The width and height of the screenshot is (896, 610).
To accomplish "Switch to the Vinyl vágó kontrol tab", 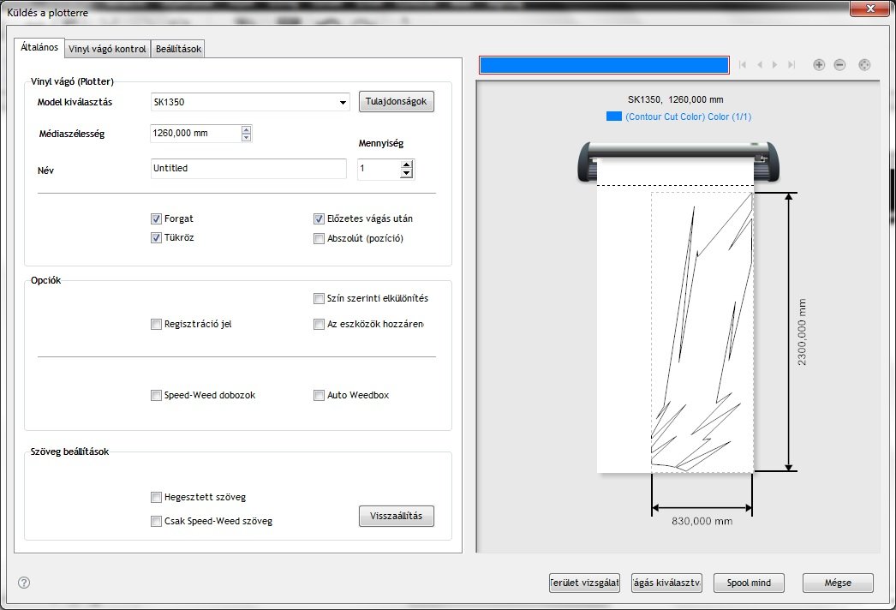I will coord(108,49).
